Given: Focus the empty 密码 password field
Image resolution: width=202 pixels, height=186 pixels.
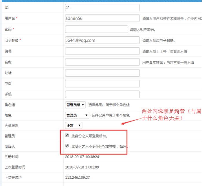Looking at the screenshot, I should coord(96,29).
